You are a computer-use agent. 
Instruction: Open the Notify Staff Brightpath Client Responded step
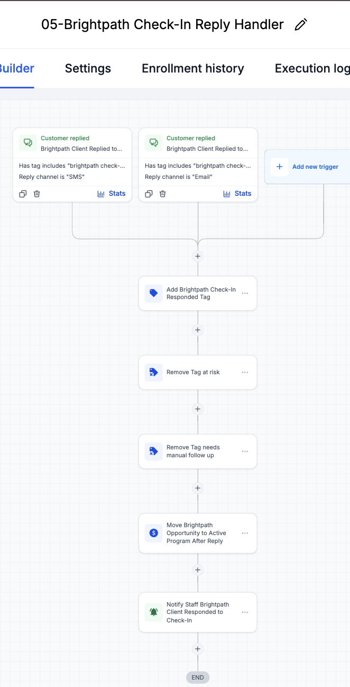(198, 612)
